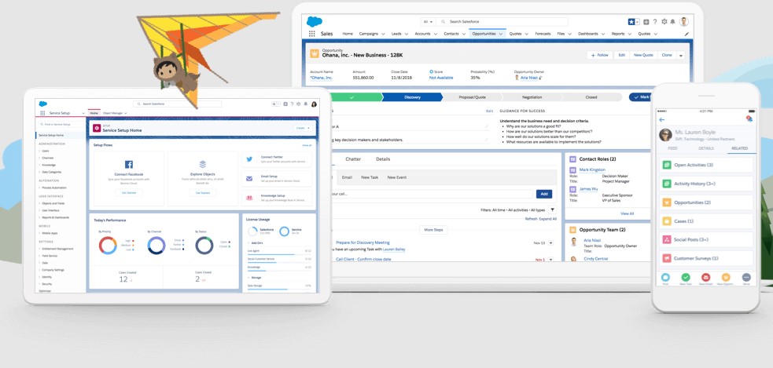Expand the Users item in the Setup sidebar

pos(39,151)
